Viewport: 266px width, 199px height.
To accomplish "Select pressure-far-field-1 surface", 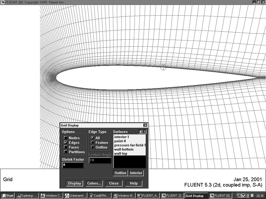I will [x=130, y=145].
